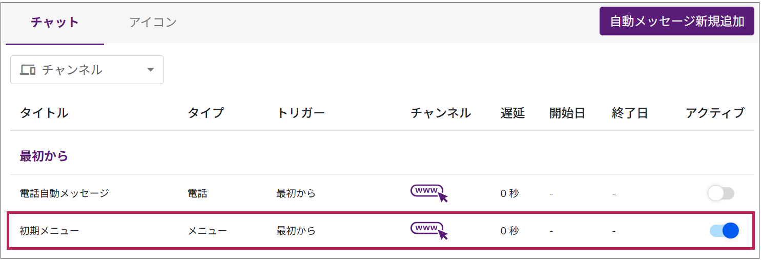Image resolution: width=761 pixels, height=260 pixels.
Task: Click the 開始日 column header
Action: point(567,113)
